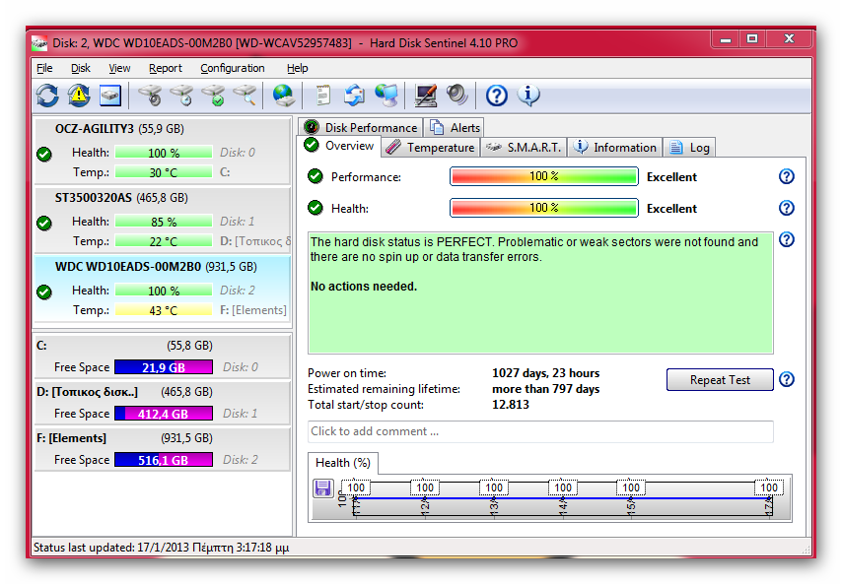Click the envelope with arrows toolbar icon
The image size is (842, 584).
(x=354, y=96)
